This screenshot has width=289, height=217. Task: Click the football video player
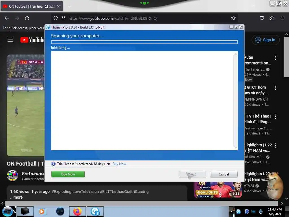pos(26,105)
